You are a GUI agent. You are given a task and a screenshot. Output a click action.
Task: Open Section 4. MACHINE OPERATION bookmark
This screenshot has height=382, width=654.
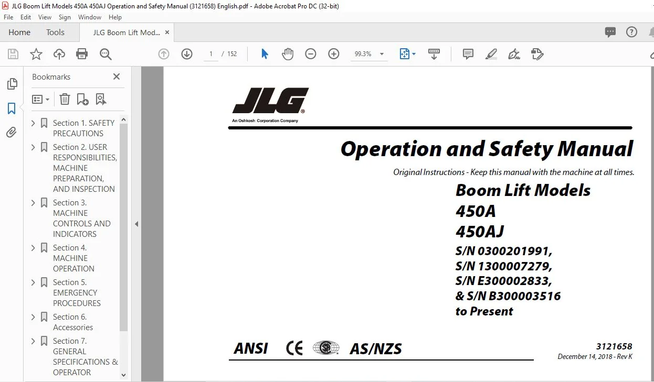(73, 258)
